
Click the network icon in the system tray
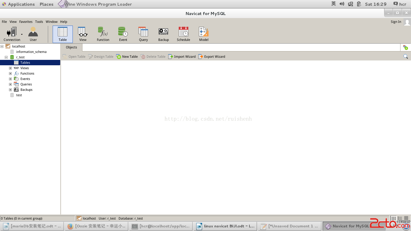point(350,4)
